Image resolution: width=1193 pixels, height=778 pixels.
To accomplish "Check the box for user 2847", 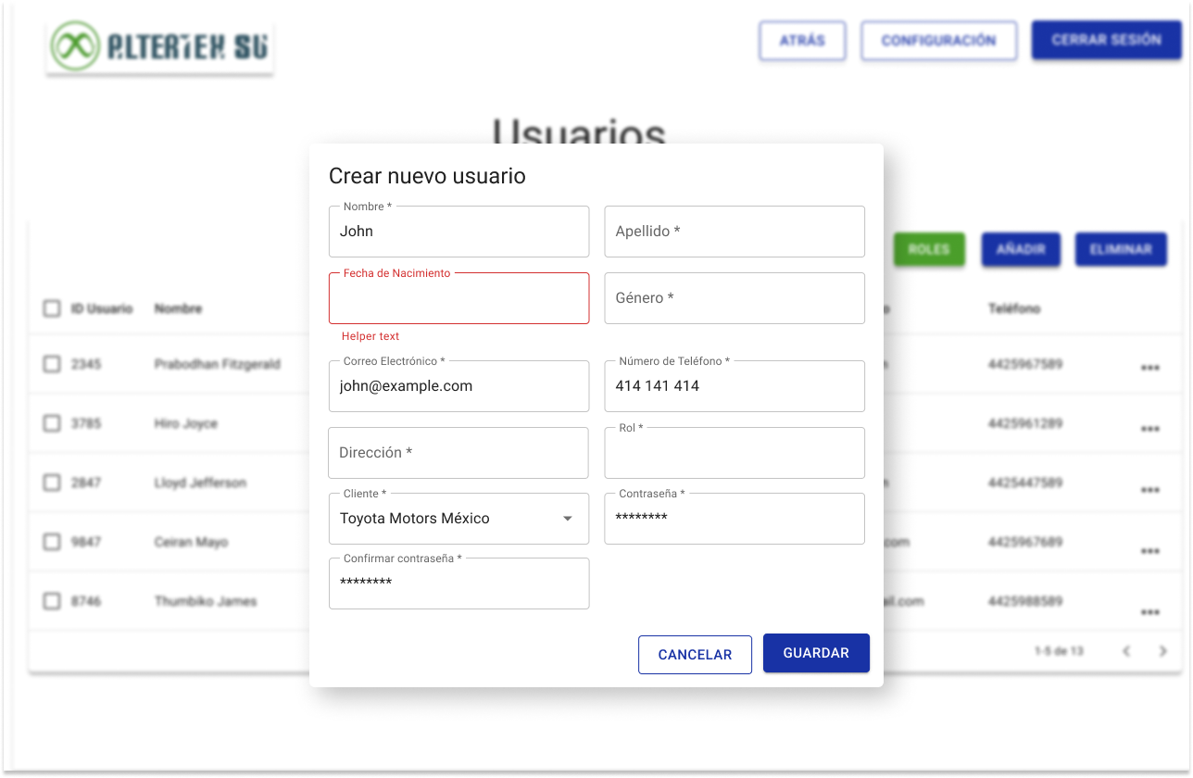I will coord(52,483).
